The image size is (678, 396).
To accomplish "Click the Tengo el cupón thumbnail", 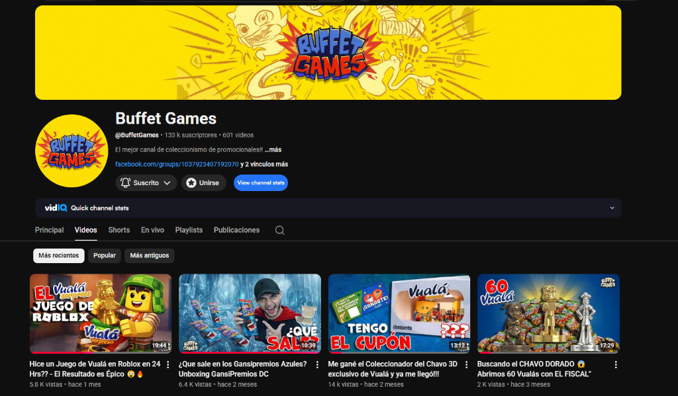I will coord(399,313).
